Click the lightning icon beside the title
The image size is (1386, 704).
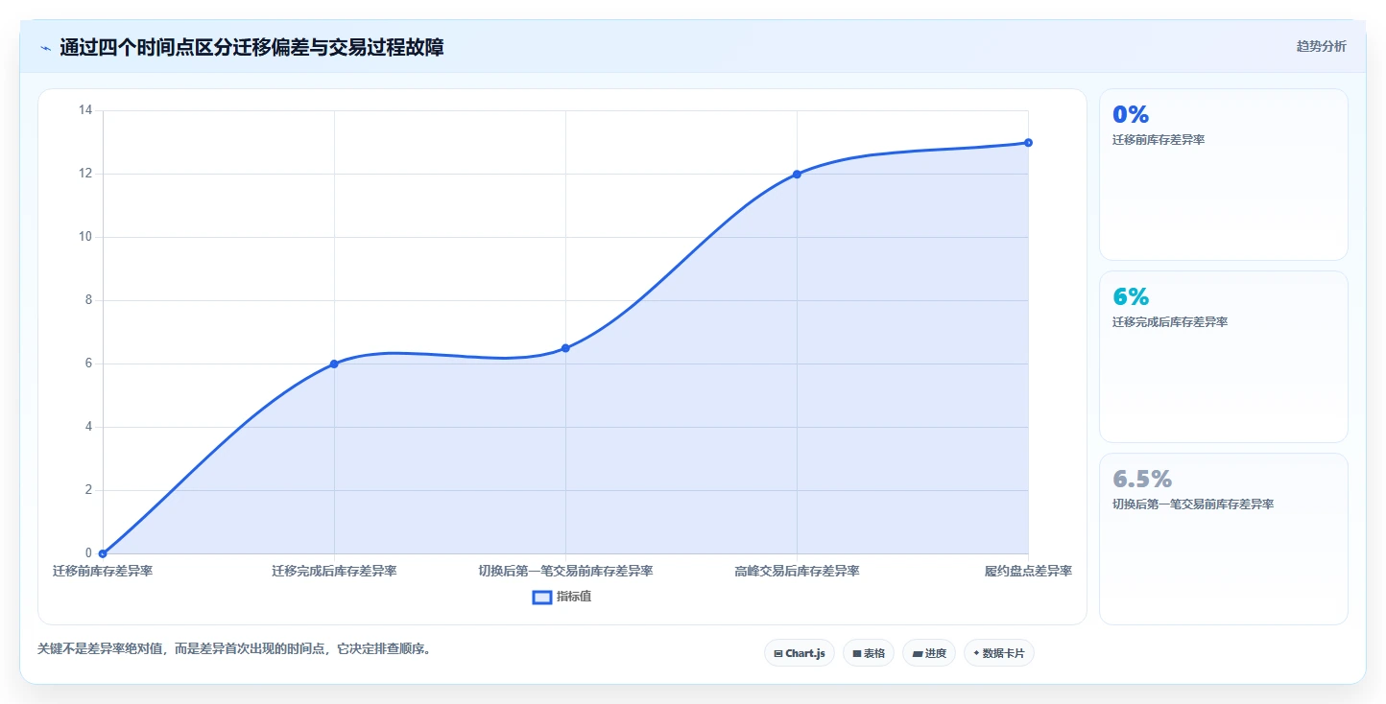pos(45,48)
